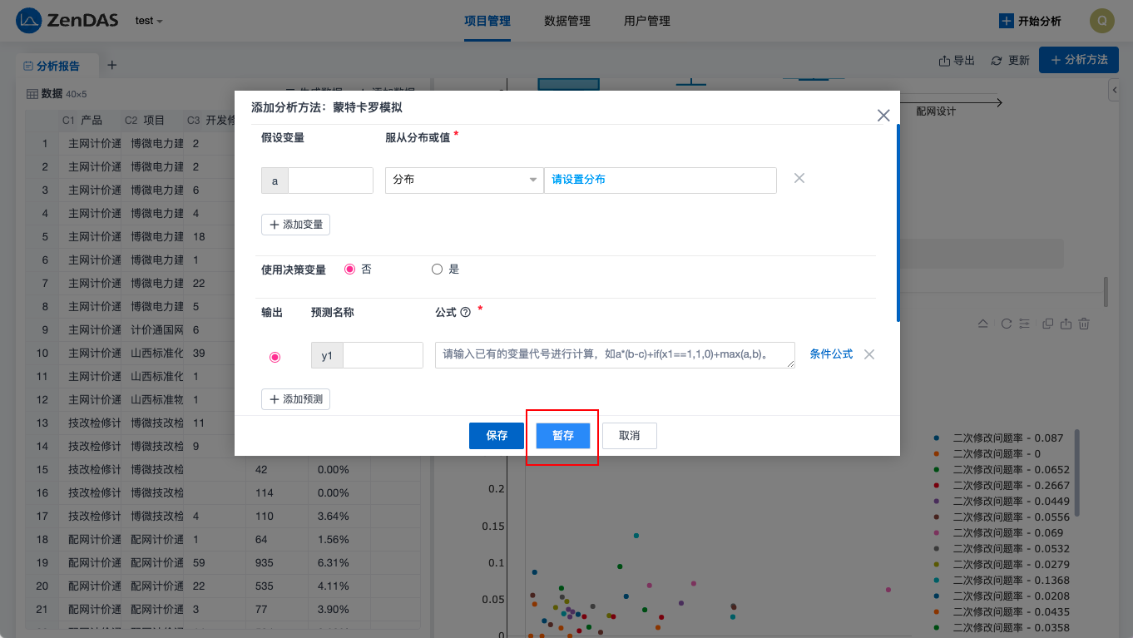Click the formula help question mark icon
Screen dimensions: 1133x638
(x=466, y=312)
